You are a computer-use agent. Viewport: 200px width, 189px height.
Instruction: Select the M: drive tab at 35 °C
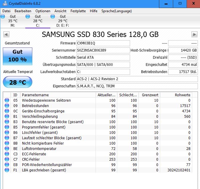[13, 21]
